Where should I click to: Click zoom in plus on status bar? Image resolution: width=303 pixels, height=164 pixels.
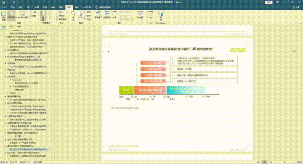click(x=294, y=162)
